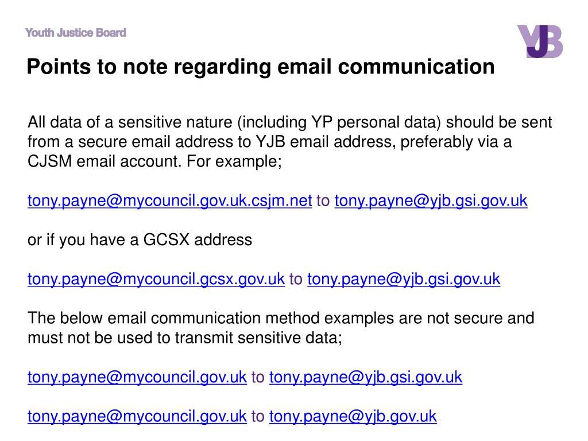Click the mycouncil.gov.uk link directly below the insecure-methods warning

(x=137, y=377)
